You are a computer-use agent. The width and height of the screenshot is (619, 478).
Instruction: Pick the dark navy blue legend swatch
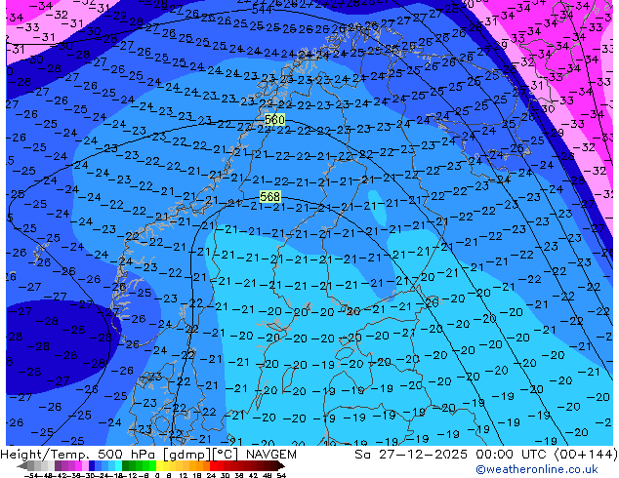[x=92, y=466]
